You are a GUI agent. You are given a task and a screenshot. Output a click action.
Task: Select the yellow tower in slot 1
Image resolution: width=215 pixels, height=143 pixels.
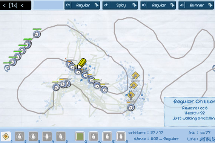[6, 136]
